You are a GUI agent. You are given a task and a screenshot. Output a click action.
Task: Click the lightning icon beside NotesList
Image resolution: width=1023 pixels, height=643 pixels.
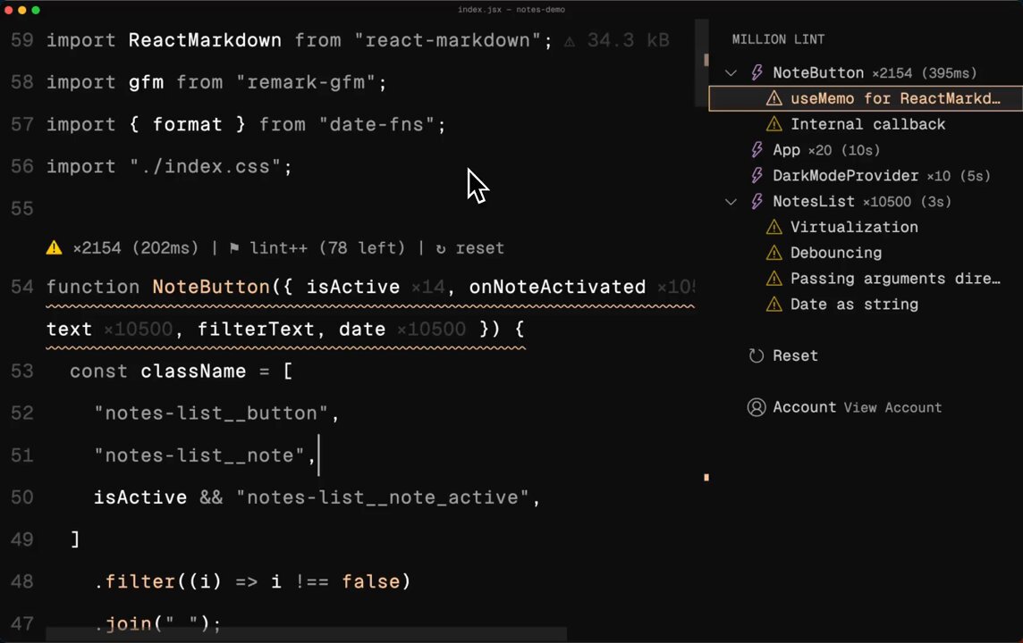[x=757, y=202]
